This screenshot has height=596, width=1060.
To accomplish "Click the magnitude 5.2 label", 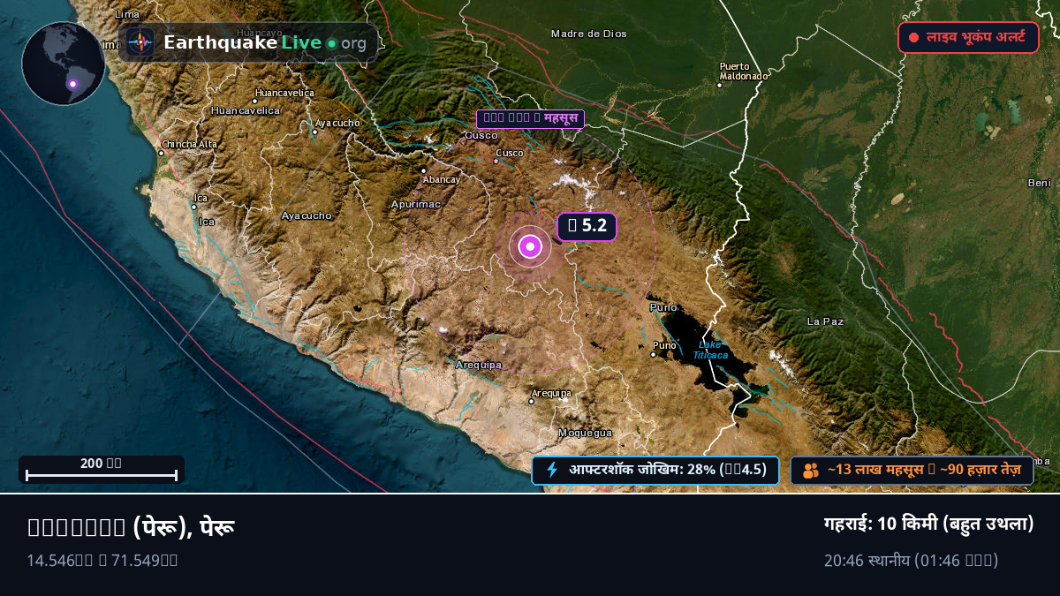I will tap(587, 227).
